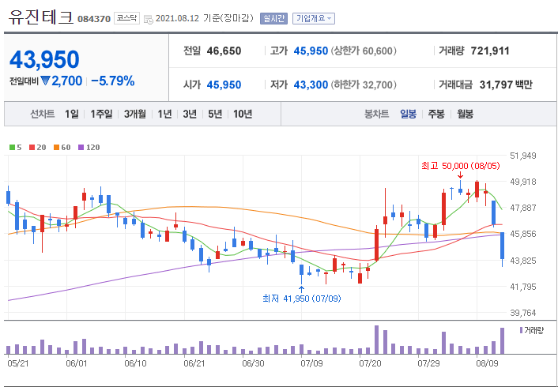The height and width of the screenshot is (387, 558).
Task: Select the 3개월 line chart tab
Action: click(135, 115)
